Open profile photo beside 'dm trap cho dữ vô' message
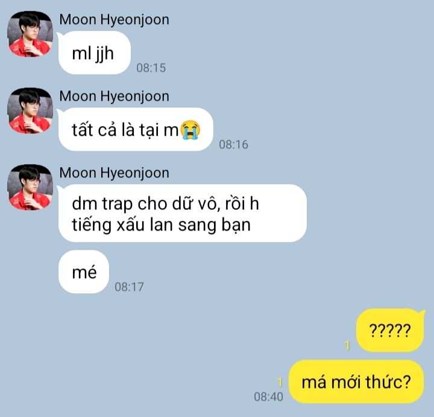The width and height of the screenshot is (434, 417). [30, 187]
